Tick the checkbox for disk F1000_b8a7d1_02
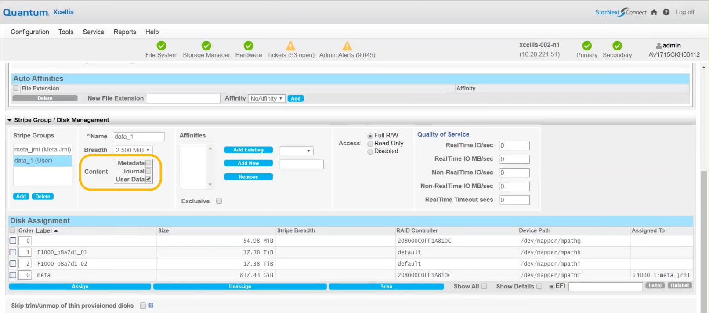The height and width of the screenshot is (313, 709). pyautogui.click(x=13, y=264)
